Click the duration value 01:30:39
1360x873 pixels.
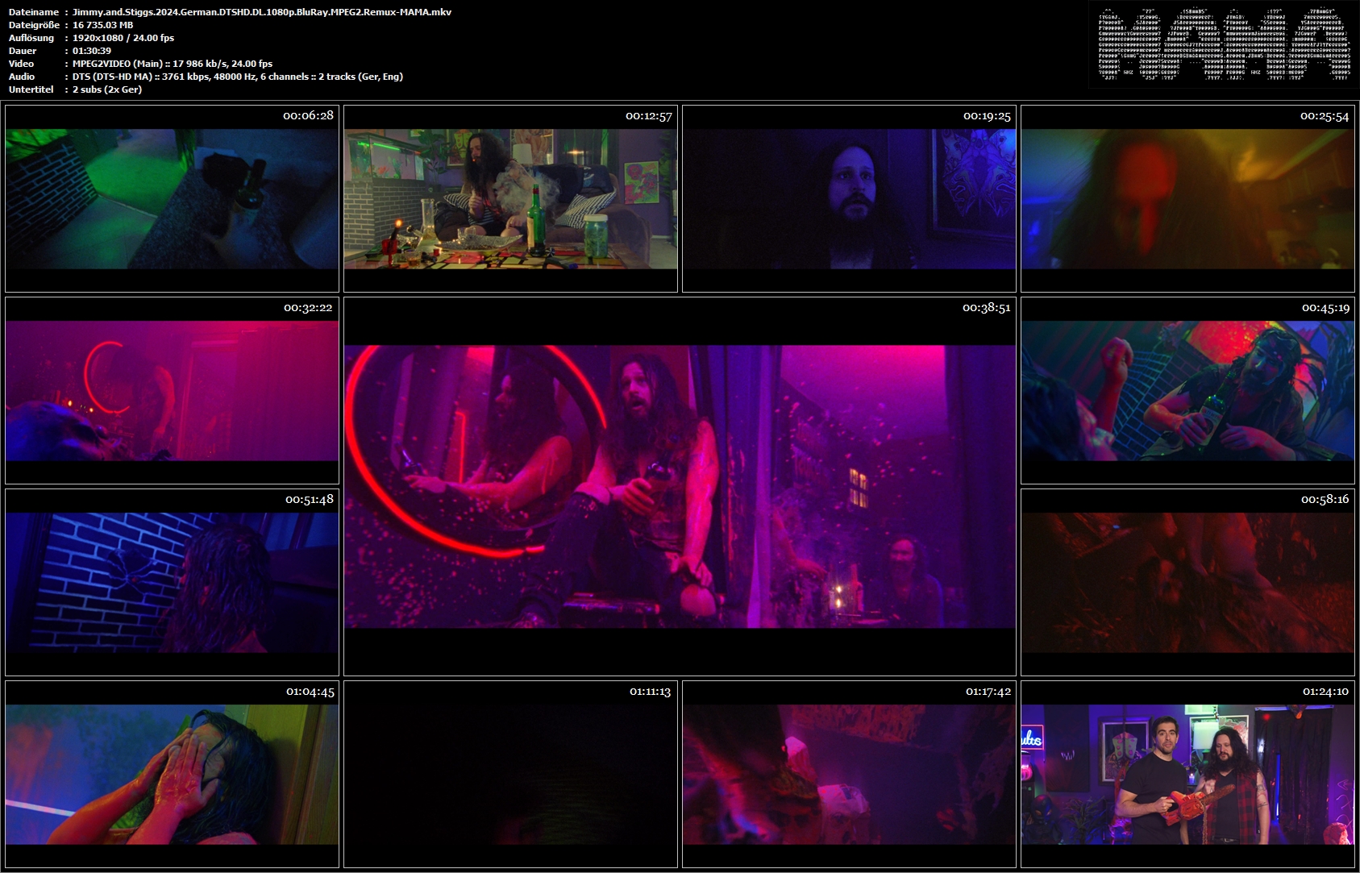pos(92,51)
